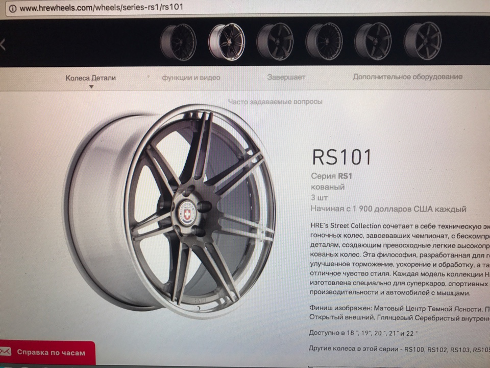The height and width of the screenshot is (368, 490).
Task: Click the site info icon in address bar
Action: [13, 8]
